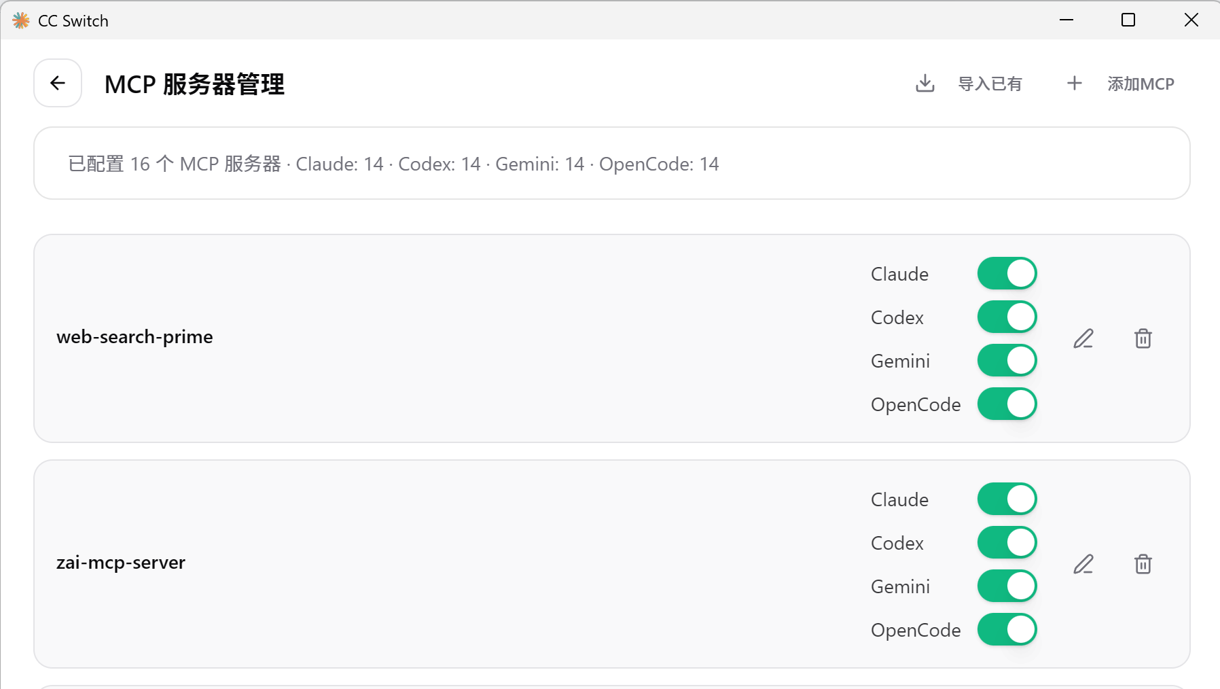Disable Codex for web-search-prime
This screenshot has height=689, width=1220.
(x=1007, y=317)
